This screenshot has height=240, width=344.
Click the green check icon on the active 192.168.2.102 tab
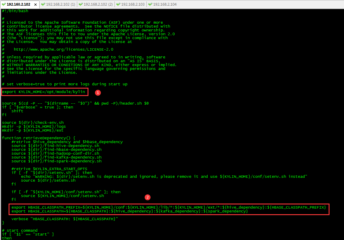click(x=4, y=4)
